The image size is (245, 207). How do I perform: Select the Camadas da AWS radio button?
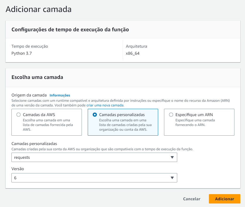18,115
